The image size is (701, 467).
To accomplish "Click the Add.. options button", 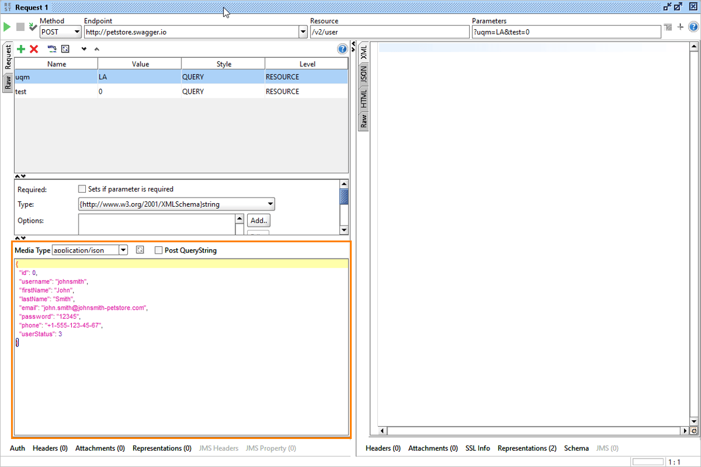I will pos(259,220).
